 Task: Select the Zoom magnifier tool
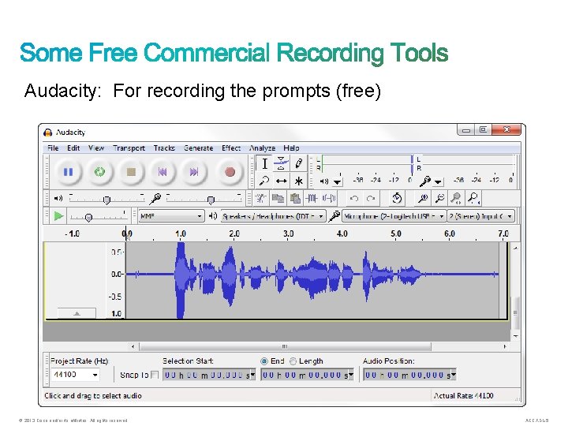(264, 181)
